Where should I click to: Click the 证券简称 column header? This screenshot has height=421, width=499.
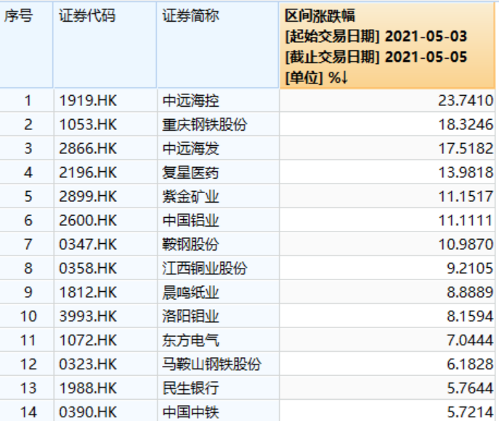218,45
